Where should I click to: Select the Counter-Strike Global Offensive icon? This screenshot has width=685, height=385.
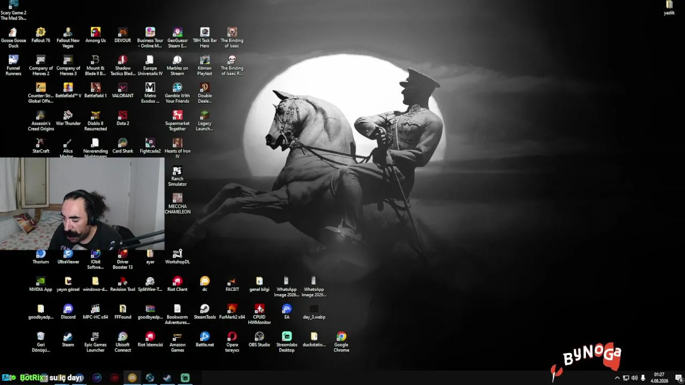(41, 93)
